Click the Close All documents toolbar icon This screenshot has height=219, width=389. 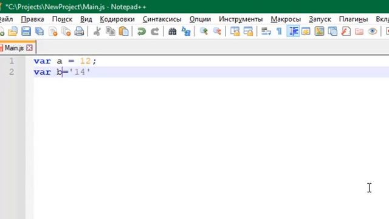point(66,32)
